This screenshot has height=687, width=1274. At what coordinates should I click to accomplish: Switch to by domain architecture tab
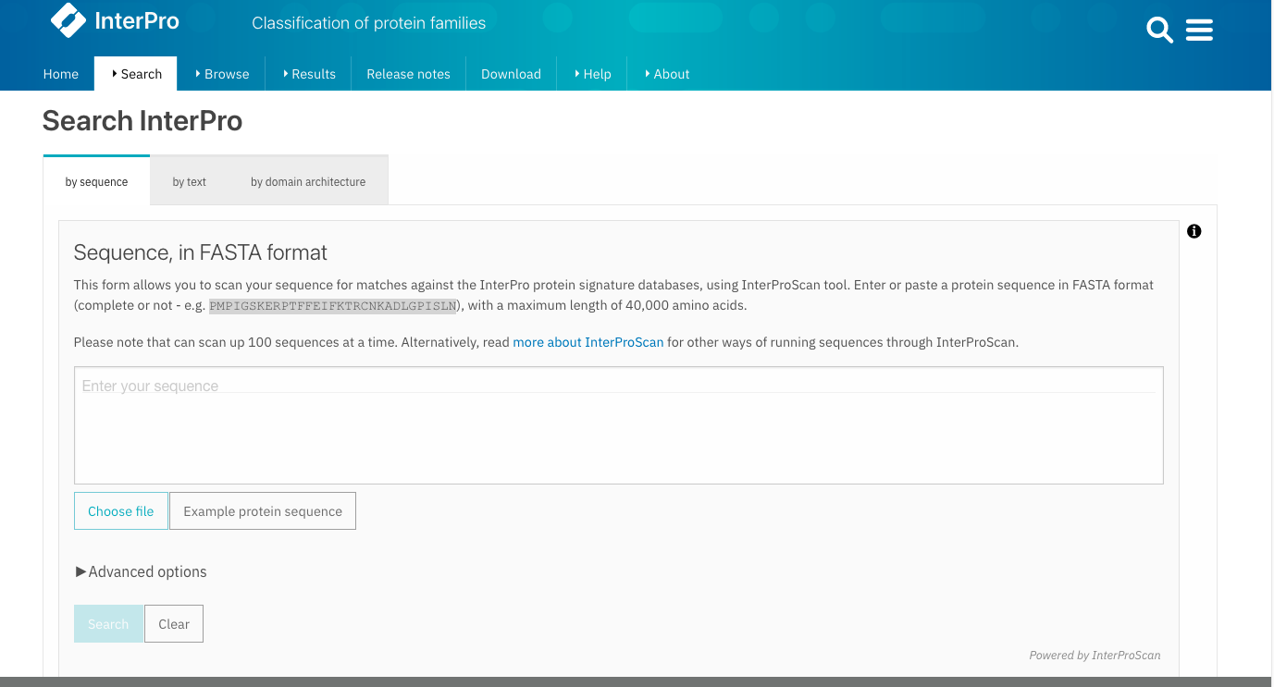pyautogui.click(x=308, y=182)
